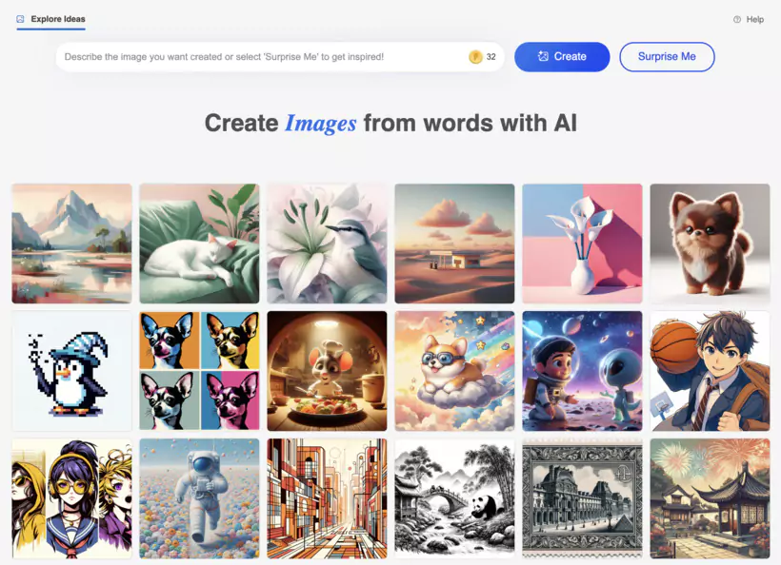View the fireworks over temple artwork
Screen dimensions: 781x565
click(710, 498)
